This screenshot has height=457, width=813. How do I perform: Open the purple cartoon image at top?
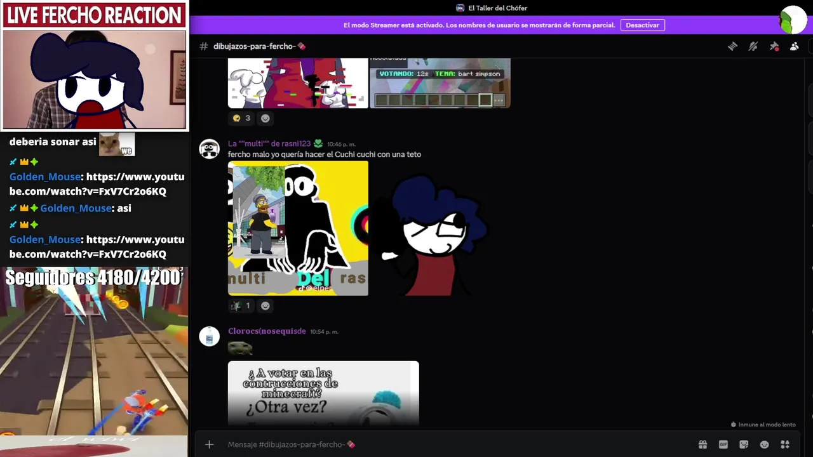[298, 83]
